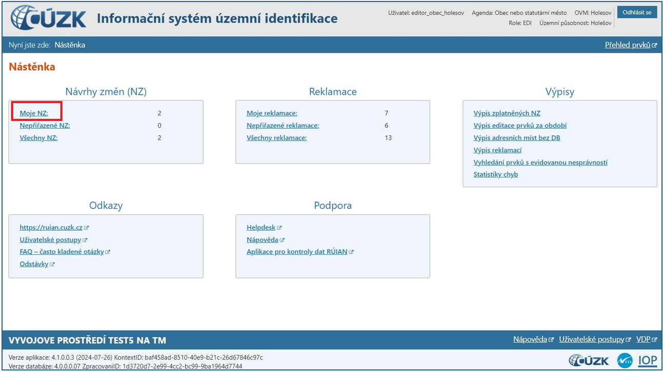The image size is (663, 372).
Task: Open Vyhledání prvků s evidovanou nesprávností
Action: [x=540, y=162]
